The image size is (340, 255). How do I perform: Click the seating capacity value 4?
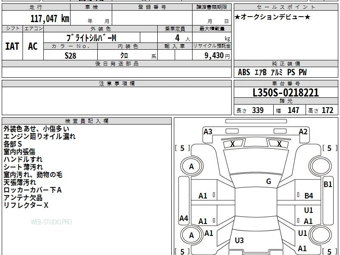tap(177, 38)
